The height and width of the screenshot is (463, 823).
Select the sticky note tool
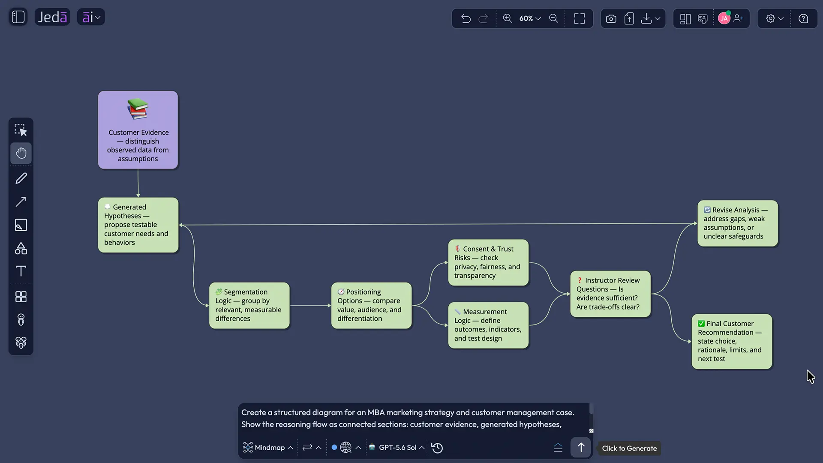pyautogui.click(x=21, y=225)
